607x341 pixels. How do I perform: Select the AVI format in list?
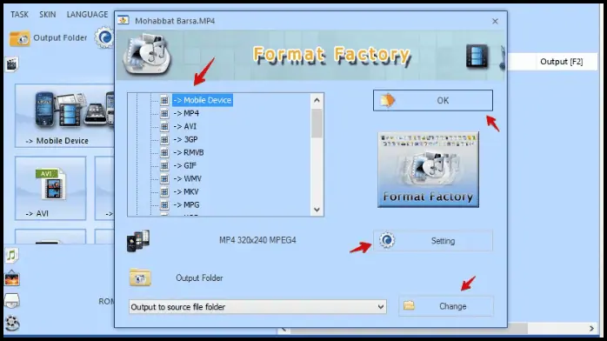(185, 126)
